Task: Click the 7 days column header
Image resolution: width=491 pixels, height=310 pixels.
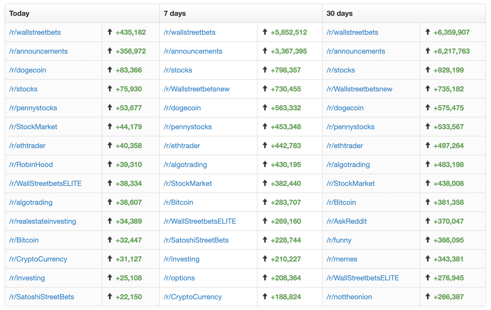Action: click(175, 14)
